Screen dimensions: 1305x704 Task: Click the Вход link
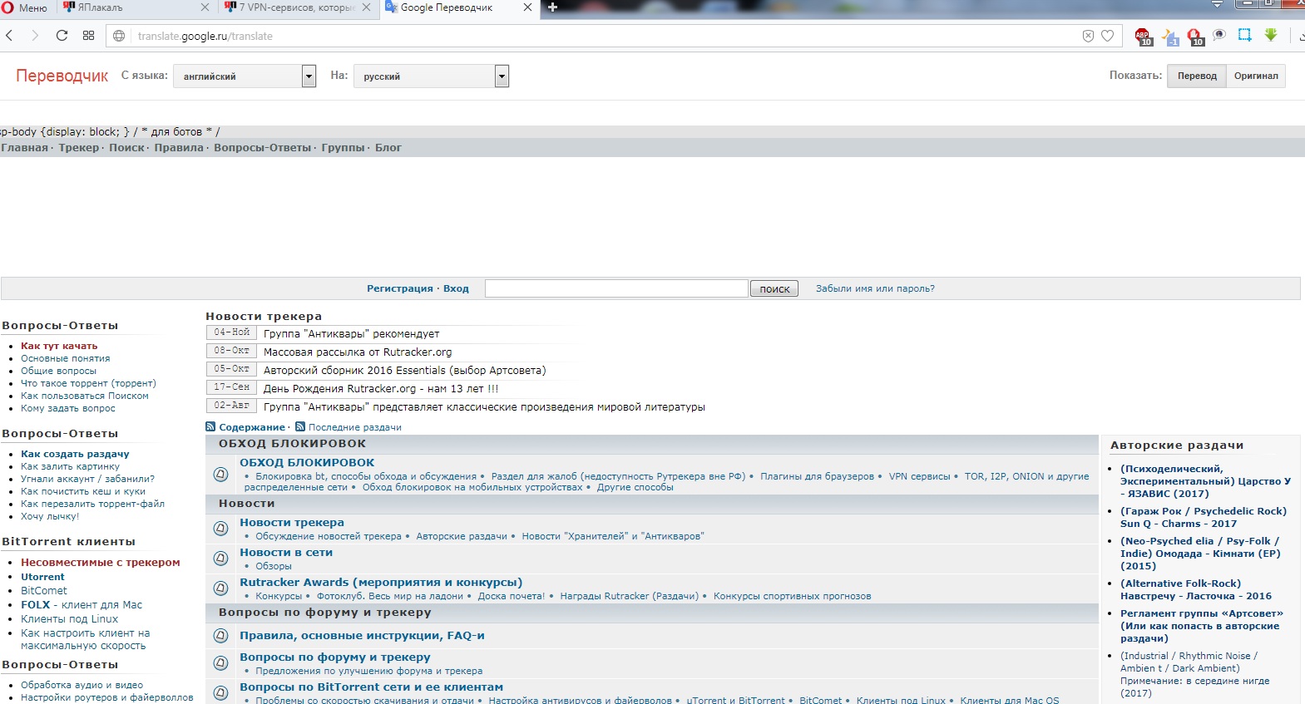coord(456,288)
